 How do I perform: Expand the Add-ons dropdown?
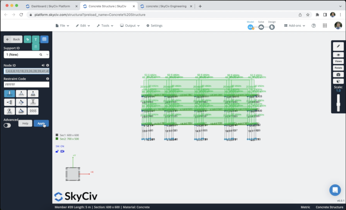[295, 25]
